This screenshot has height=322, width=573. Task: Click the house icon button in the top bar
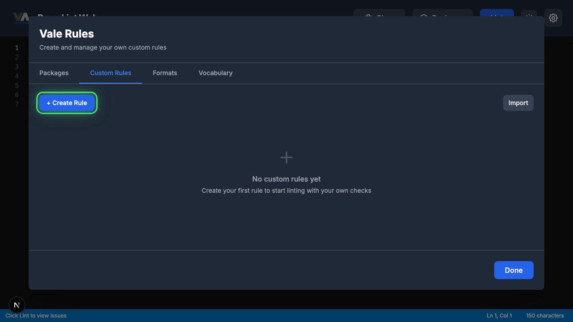[x=442, y=16]
